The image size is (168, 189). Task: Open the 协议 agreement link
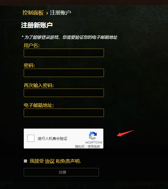[x=50, y=161]
